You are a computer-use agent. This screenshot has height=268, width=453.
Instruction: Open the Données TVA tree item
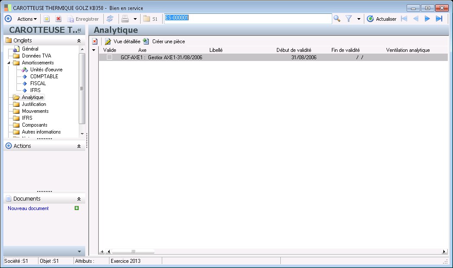pyautogui.click(x=36, y=56)
